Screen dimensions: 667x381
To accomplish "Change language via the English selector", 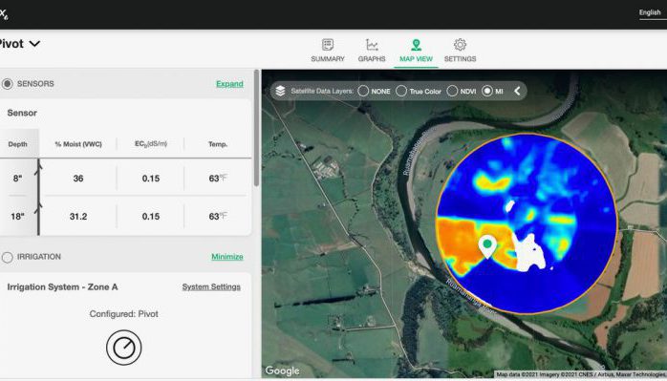I will (650, 12).
